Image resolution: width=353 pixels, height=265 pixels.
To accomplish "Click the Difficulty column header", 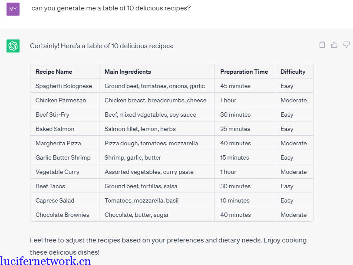I will point(293,72).
